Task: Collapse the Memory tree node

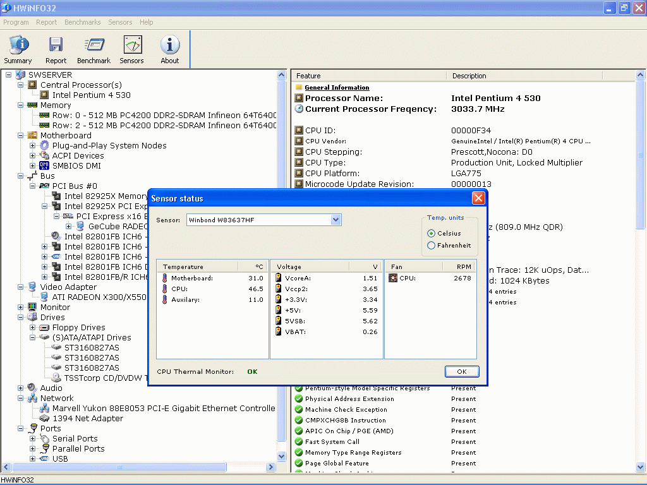Action: (21, 105)
